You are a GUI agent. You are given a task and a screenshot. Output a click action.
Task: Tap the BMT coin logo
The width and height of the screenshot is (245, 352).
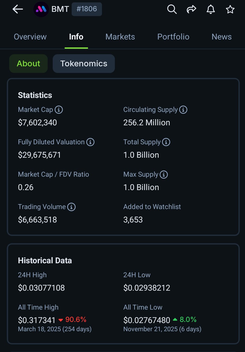(41, 9)
